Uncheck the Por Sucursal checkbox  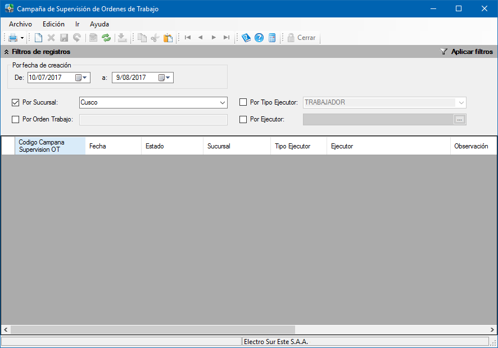tap(15, 102)
